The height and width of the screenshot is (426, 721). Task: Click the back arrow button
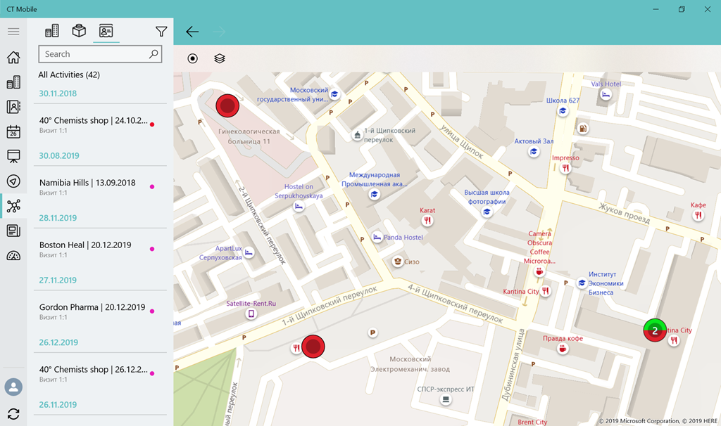click(192, 32)
